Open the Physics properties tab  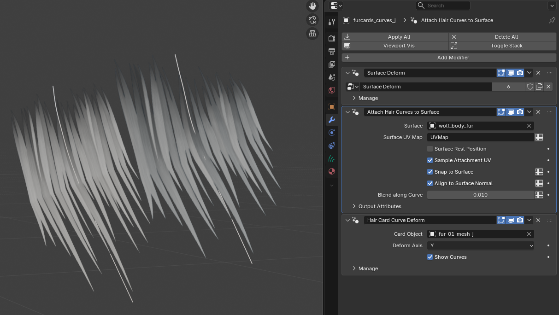click(331, 133)
